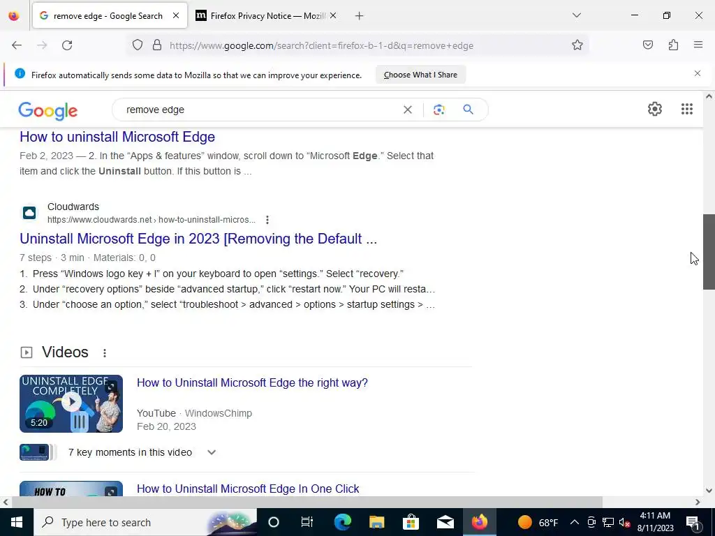Open 'How to Uninstall Microsoft Edge the right way?' video

tap(252, 383)
